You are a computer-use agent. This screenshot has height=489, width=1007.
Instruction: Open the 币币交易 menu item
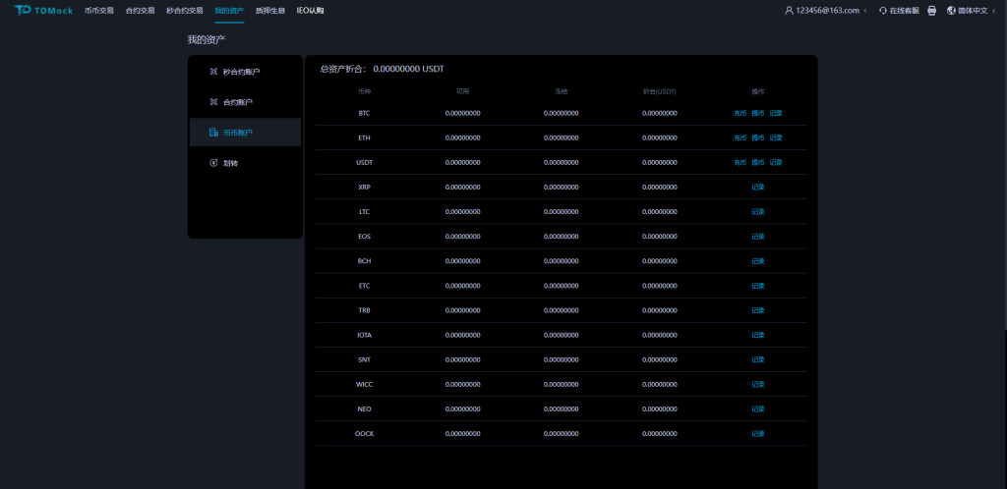99,11
